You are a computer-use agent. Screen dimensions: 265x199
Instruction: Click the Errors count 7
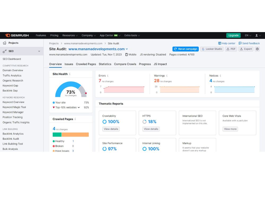coord(100,81)
